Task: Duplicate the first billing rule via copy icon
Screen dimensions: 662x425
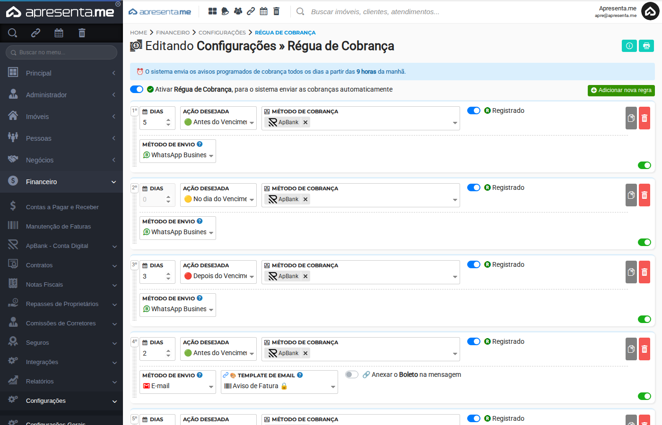Action: point(631,118)
